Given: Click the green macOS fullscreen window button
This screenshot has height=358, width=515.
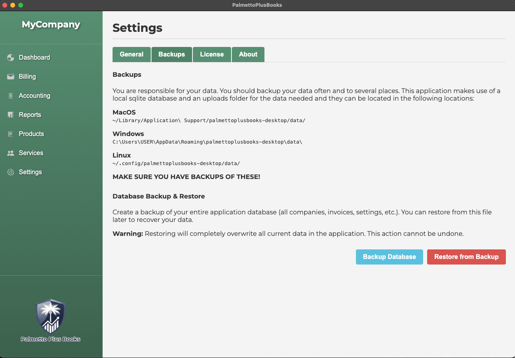Looking at the screenshot, I should coord(21,5).
